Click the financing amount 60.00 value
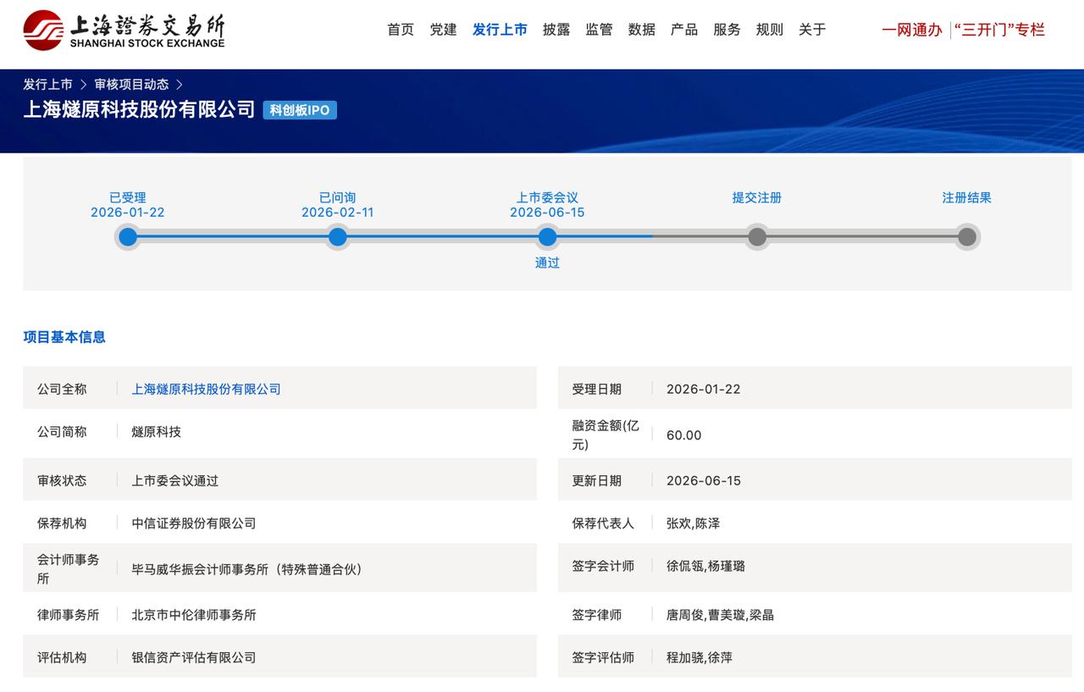The height and width of the screenshot is (692, 1084). (x=683, y=435)
